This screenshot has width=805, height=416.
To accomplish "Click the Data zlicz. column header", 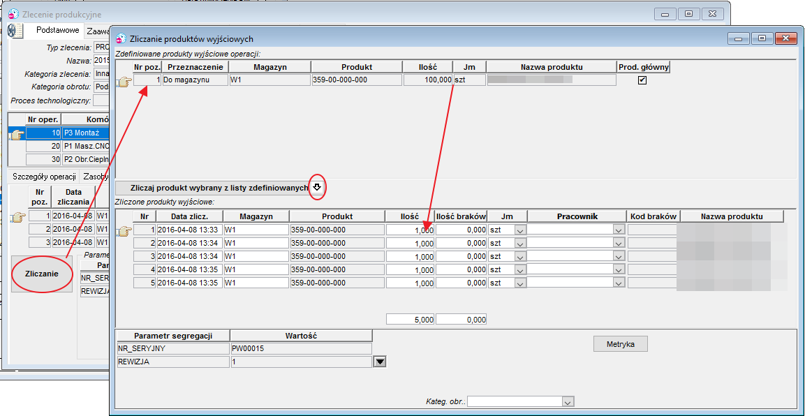I will (x=189, y=216).
